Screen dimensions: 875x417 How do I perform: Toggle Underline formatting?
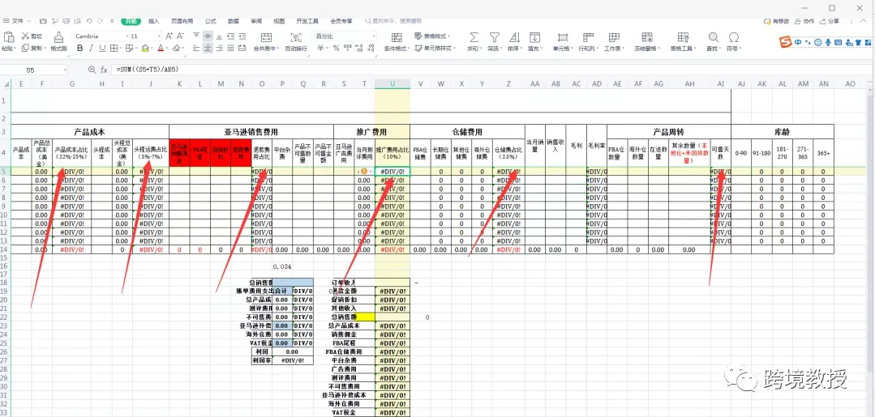[x=101, y=49]
